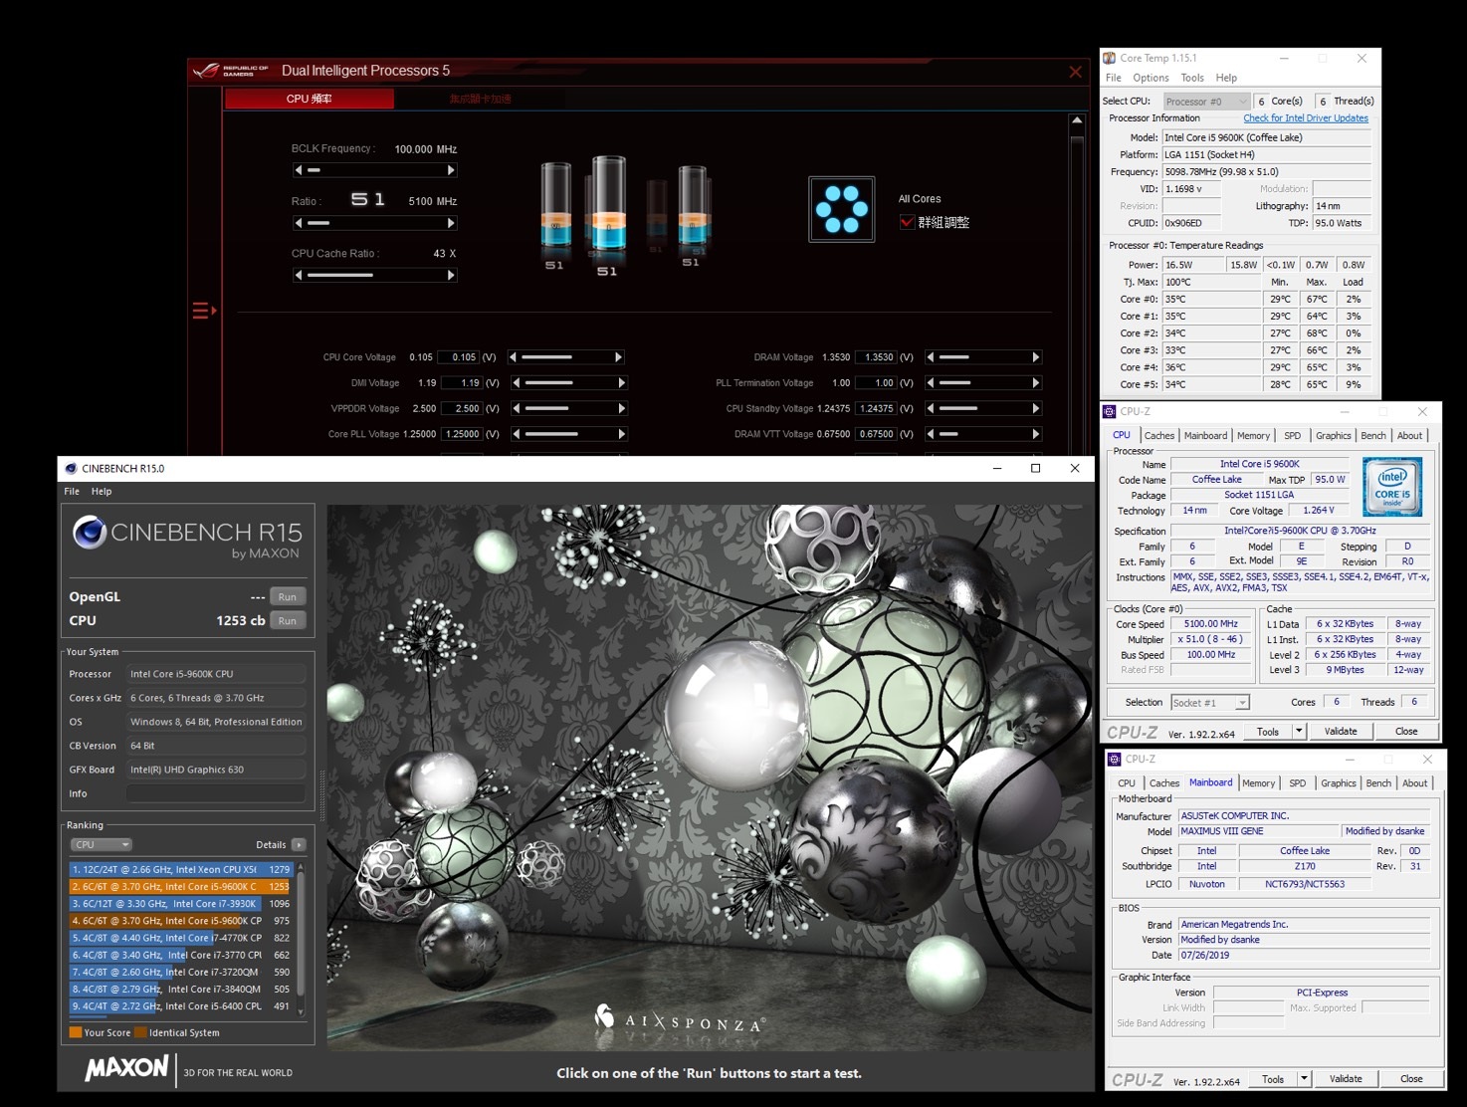Click the MAXON logo at bottom
The width and height of the screenshot is (1467, 1107).
[126, 1069]
